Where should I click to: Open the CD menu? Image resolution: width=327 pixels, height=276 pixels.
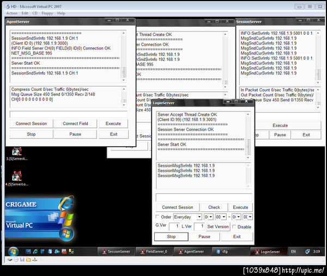pyautogui.click(x=35, y=13)
